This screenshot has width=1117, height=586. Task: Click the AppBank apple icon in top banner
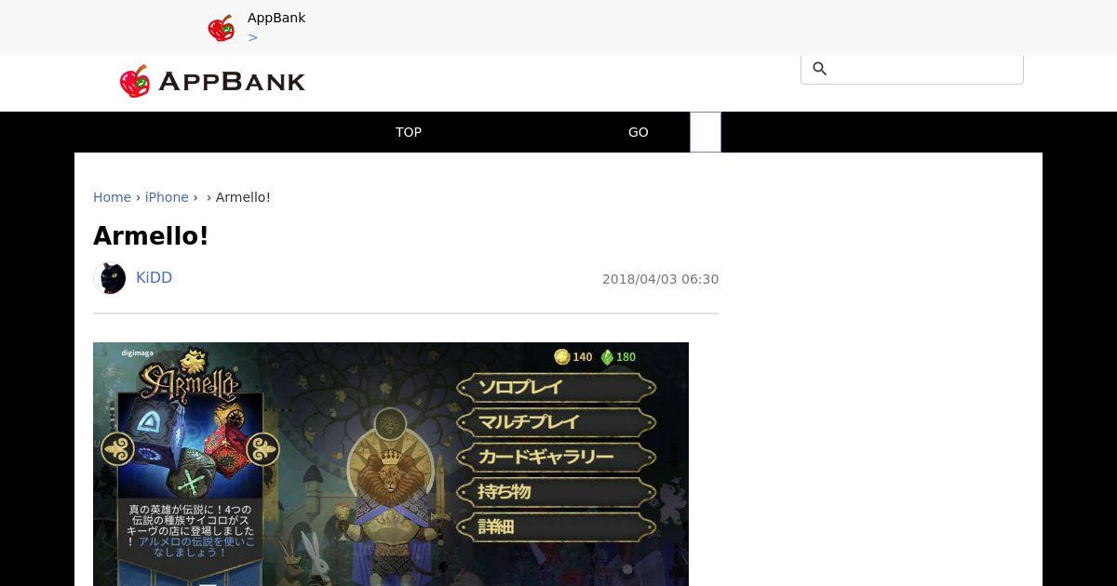click(x=221, y=28)
